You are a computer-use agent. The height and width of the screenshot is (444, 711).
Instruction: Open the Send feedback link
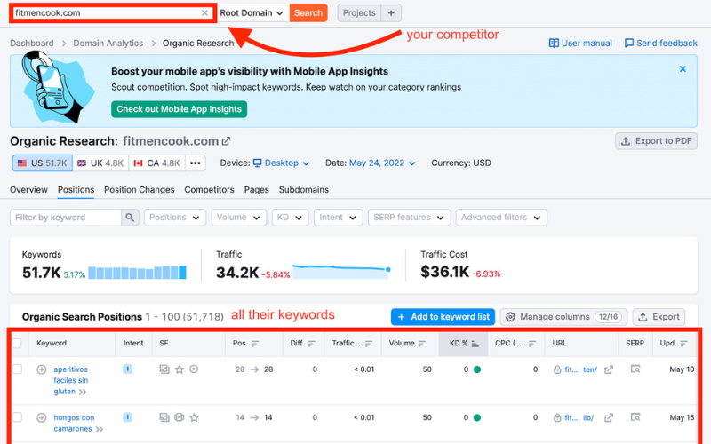pos(660,44)
